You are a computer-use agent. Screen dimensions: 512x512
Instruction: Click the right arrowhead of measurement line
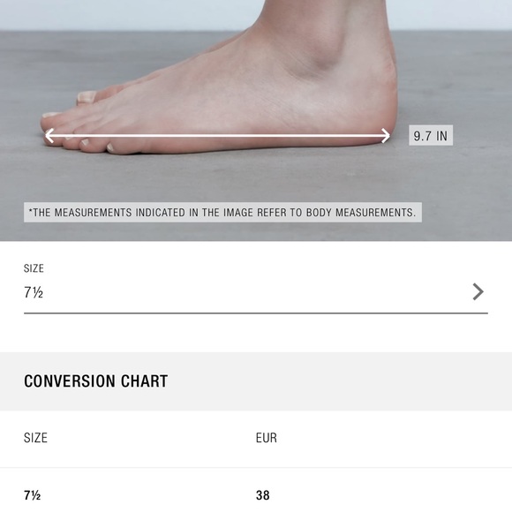point(386,136)
